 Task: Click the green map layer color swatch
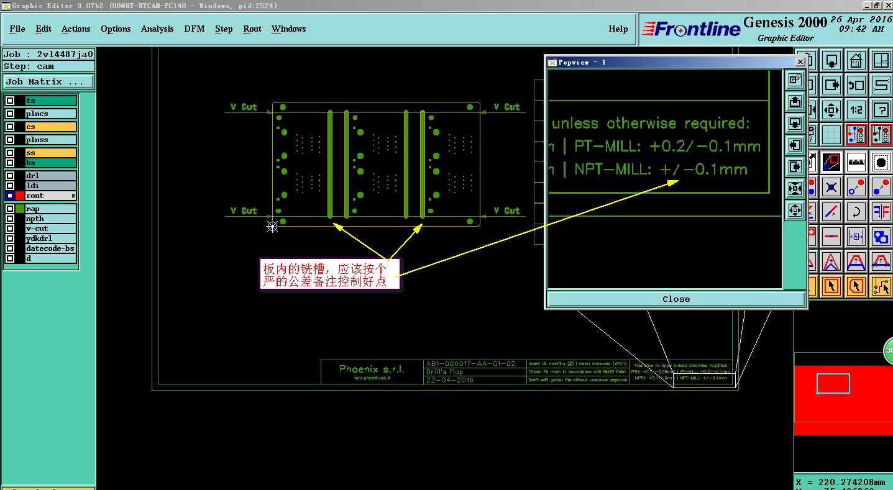pyautogui.click(x=20, y=209)
